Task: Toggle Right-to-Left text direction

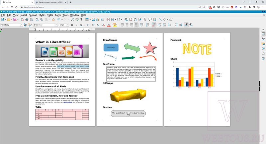Action: (x=191, y=25)
